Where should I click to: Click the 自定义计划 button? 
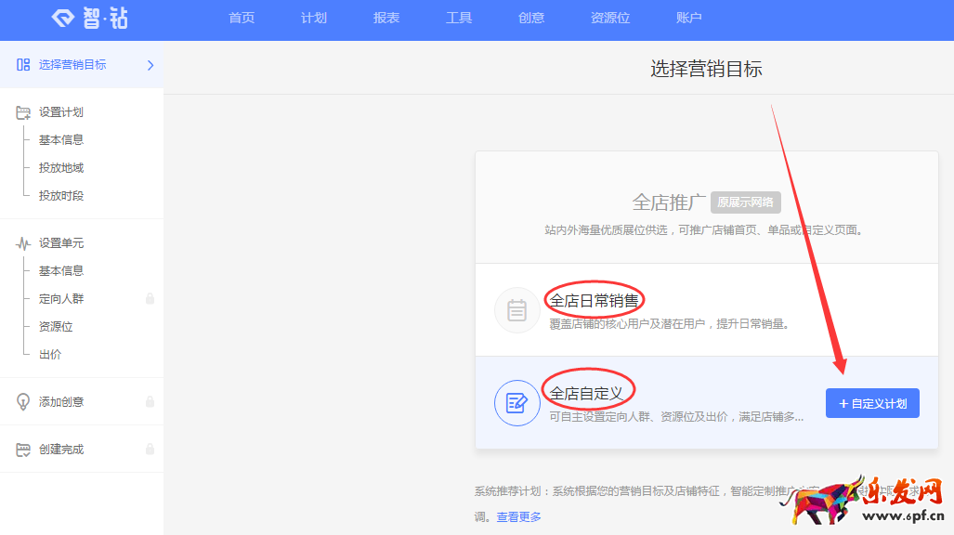click(872, 403)
